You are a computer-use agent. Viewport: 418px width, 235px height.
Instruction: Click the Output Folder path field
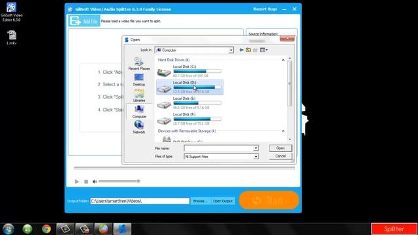tap(140, 201)
